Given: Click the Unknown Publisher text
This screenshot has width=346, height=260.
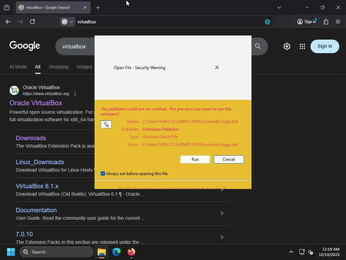Looking at the screenshot, I should click(x=160, y=129).
